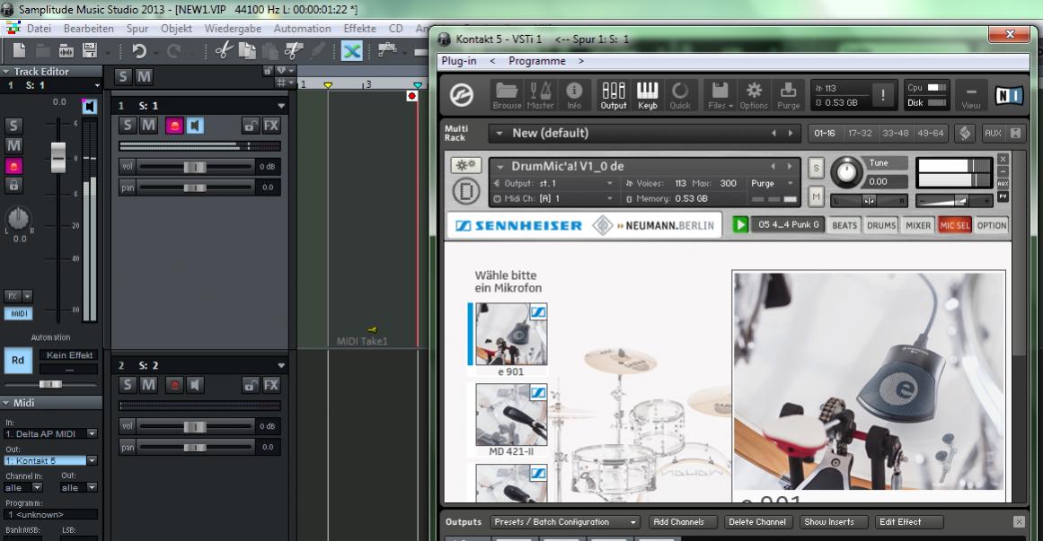Viewport: 1043px width, 541px height.
Task: Open FX for track S: 2
Action: (x=270, y=384)
